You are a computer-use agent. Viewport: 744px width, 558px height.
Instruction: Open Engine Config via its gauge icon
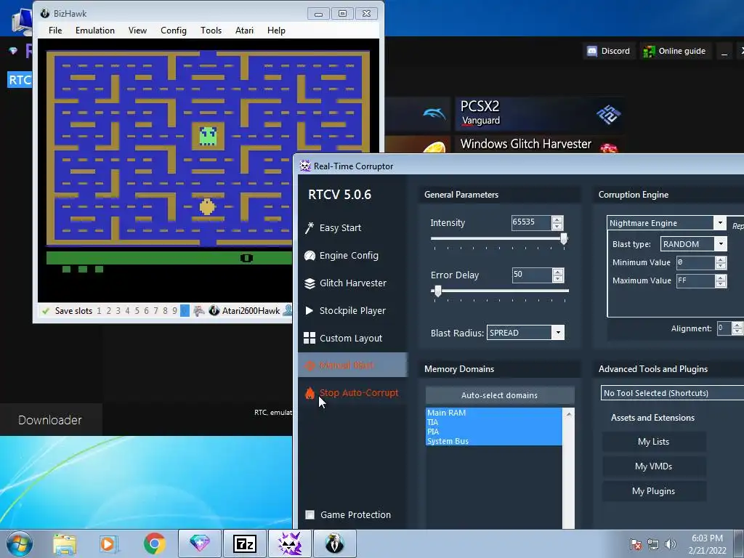pyautogui.click(x=310, y=256)
